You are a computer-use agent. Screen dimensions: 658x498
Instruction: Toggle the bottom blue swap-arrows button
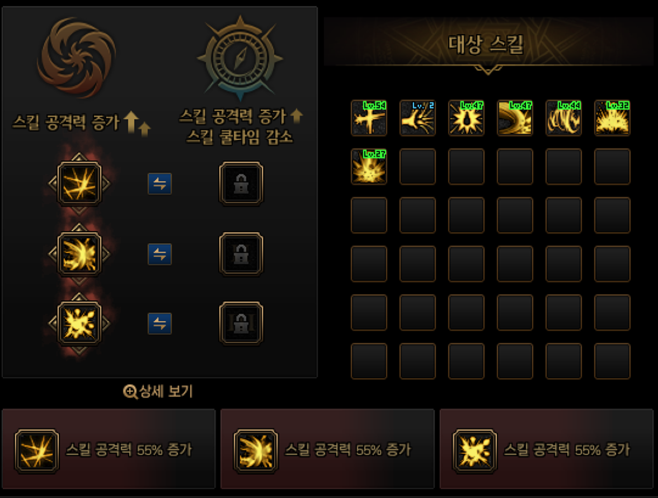159,323
